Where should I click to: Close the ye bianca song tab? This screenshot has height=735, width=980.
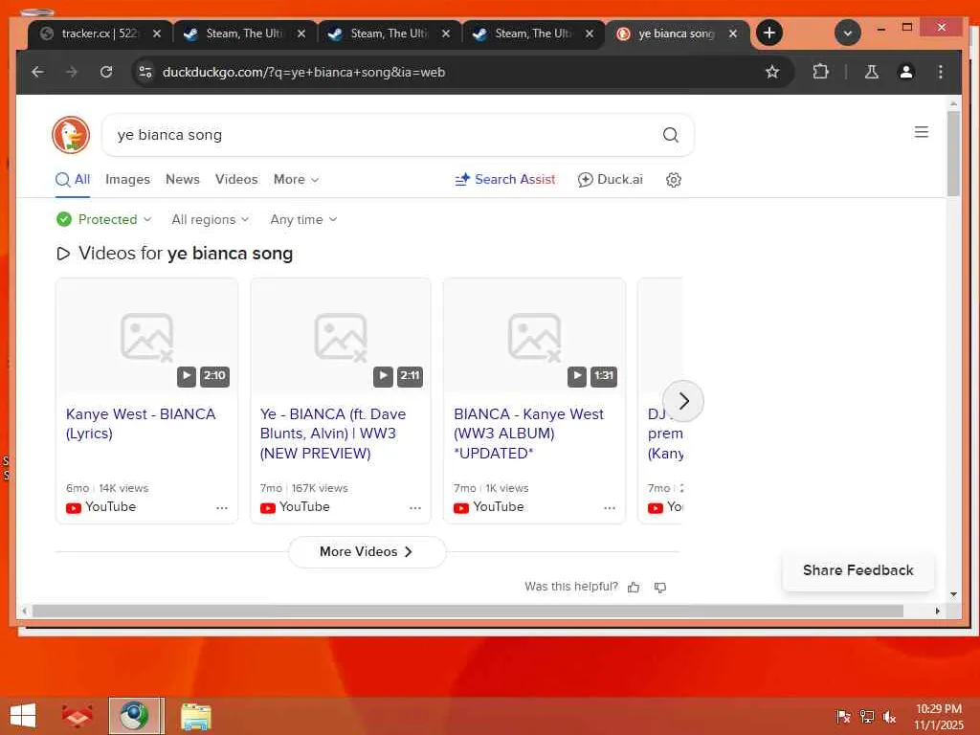732,33
